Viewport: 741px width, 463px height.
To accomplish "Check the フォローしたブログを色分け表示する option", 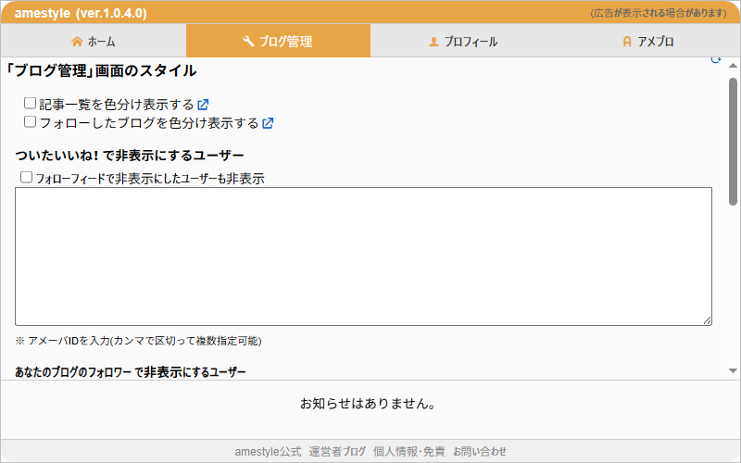I will pyautogui.click(x=30, y=121).
